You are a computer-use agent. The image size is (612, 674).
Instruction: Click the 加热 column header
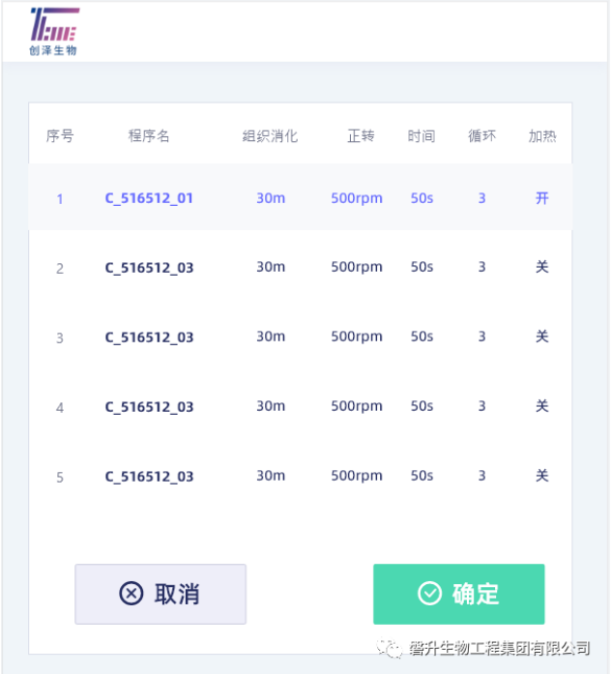tap(542, 135)
